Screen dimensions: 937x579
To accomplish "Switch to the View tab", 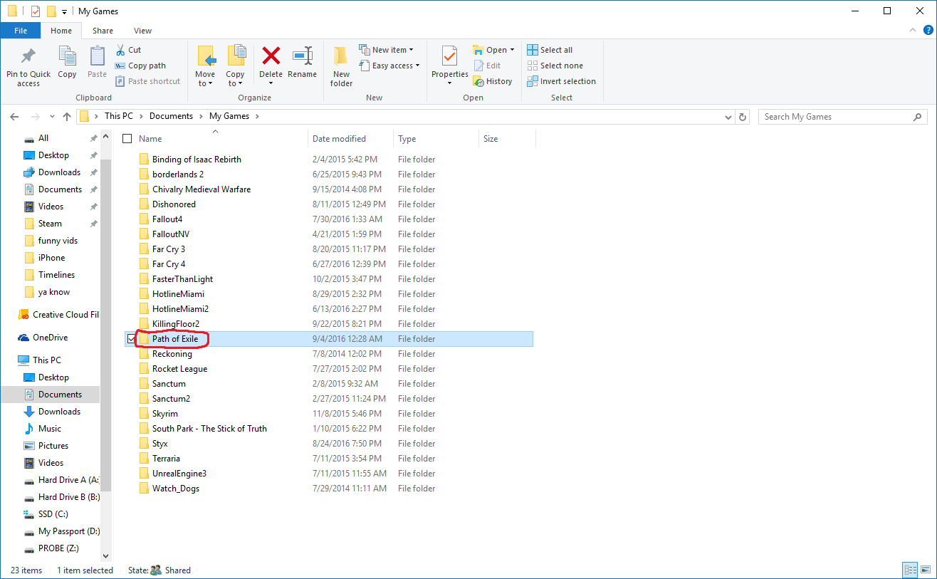I will (143, 31).
